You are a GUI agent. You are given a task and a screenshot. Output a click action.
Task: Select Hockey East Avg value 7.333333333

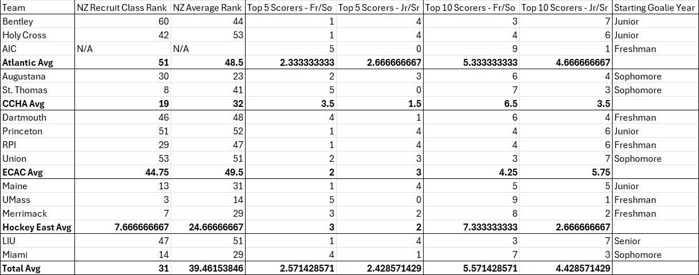472,228
